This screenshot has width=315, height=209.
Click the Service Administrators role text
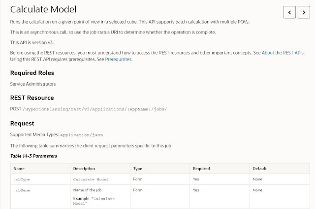coord(33,84)
